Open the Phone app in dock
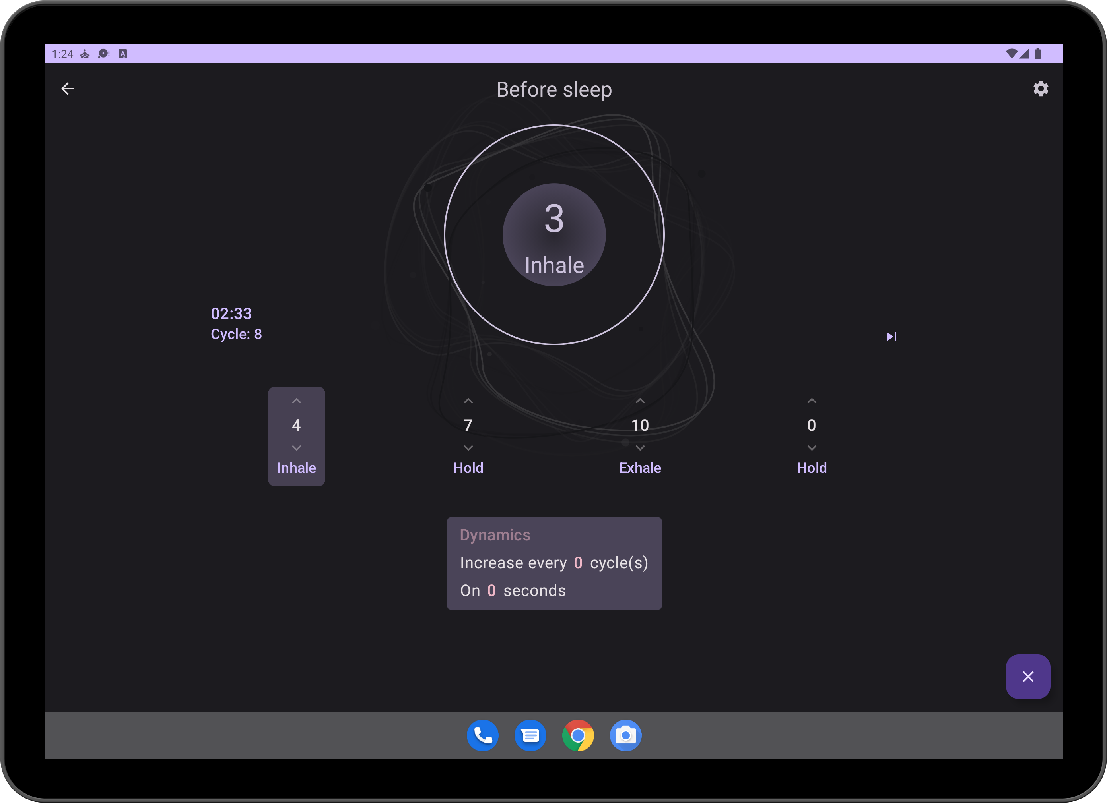 click(x=482, y=735)
